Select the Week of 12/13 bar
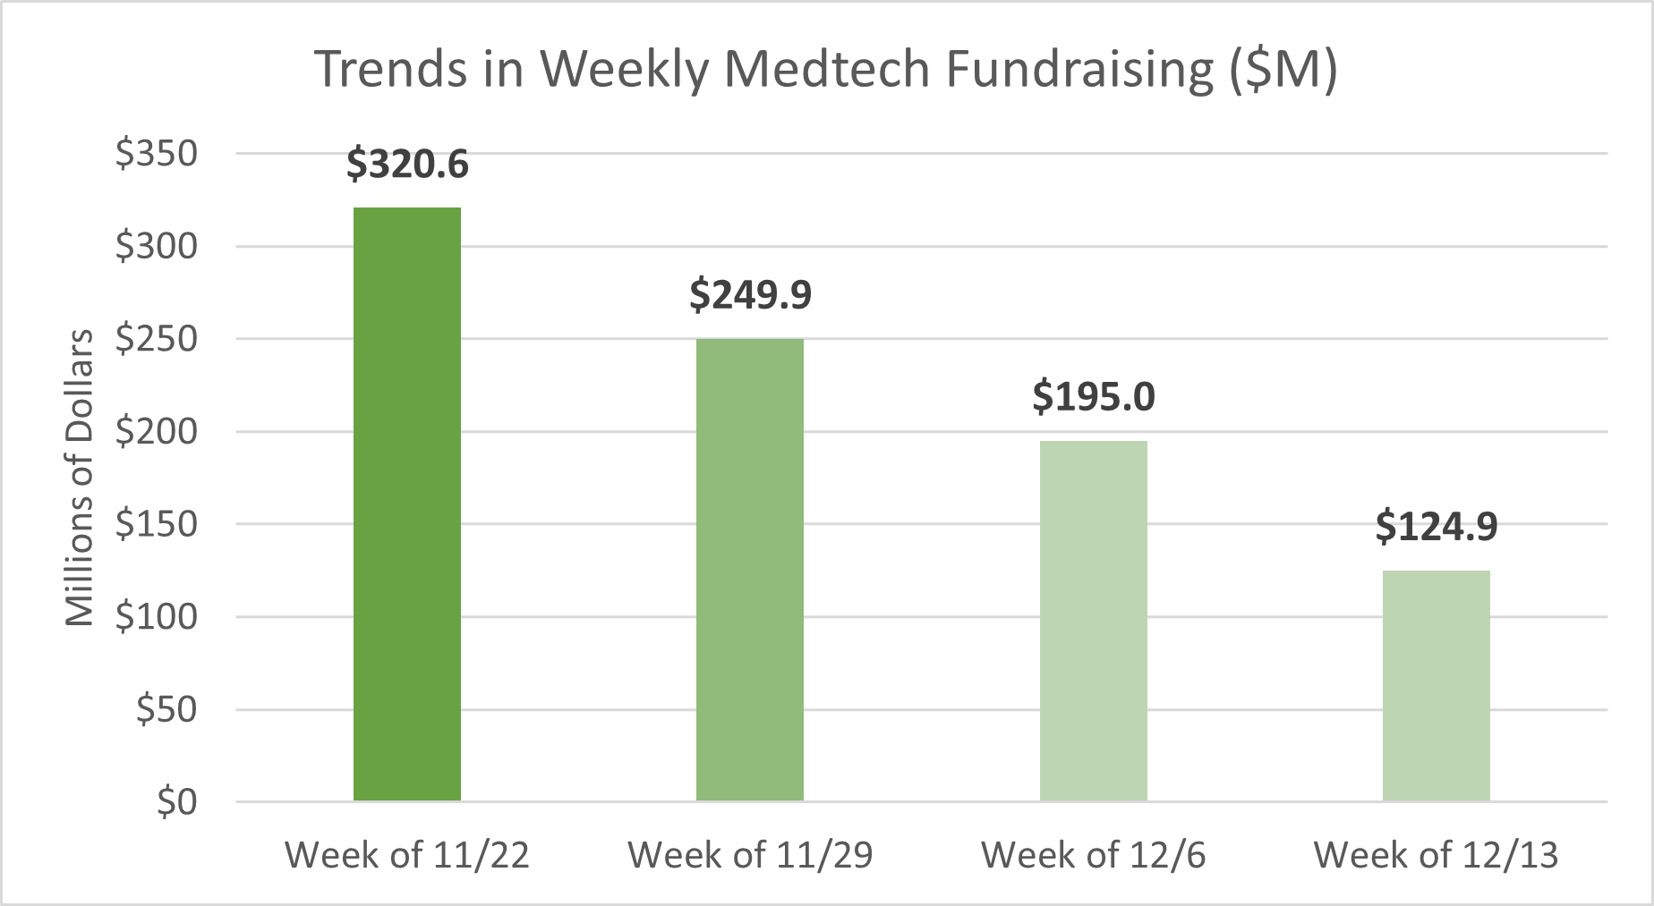 (1436, 685)
